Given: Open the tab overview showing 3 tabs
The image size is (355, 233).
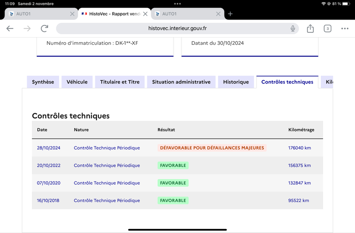Looking at the screenshot, I should 327,28.
